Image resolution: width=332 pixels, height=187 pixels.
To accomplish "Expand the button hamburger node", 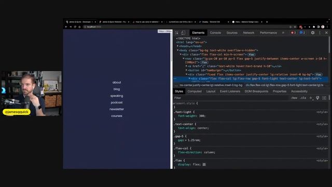I will pos(186,70).
